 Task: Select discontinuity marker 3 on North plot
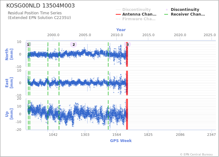(127, 45)
